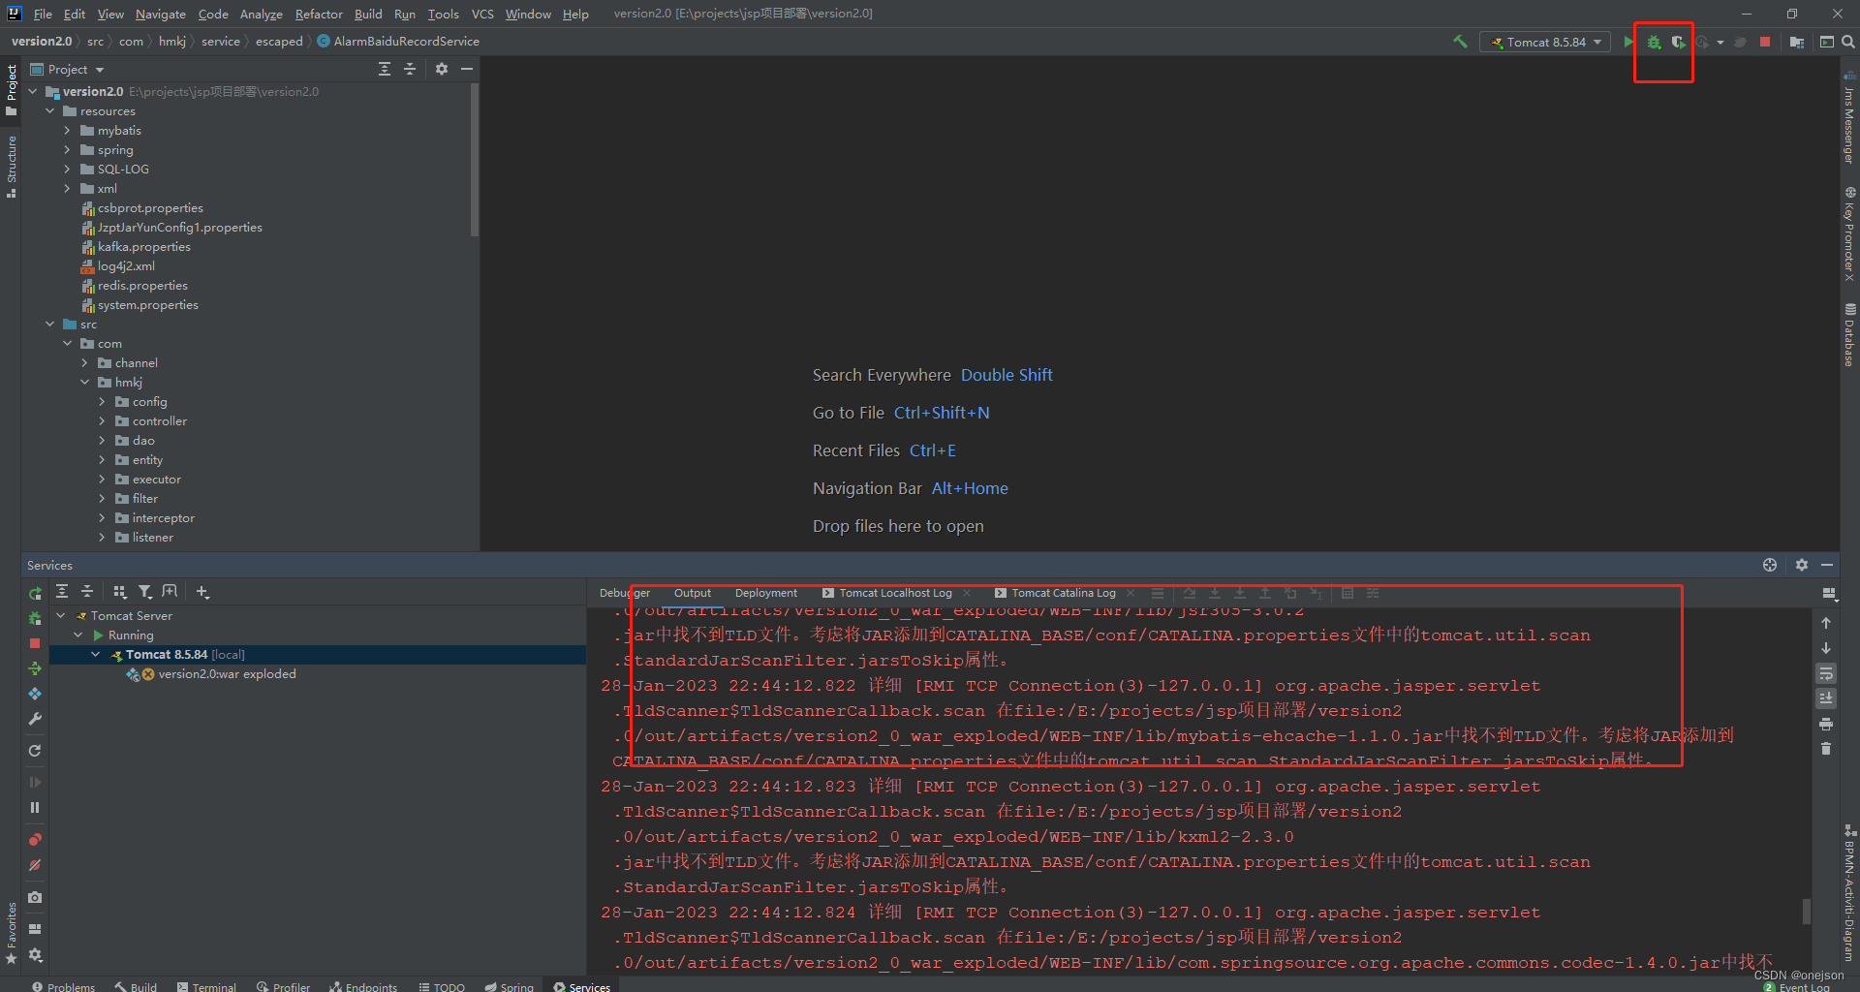
Task: Click Rerun in debug mode bug icon in Services
Action: pyautogui.click(x=35, y=618)
